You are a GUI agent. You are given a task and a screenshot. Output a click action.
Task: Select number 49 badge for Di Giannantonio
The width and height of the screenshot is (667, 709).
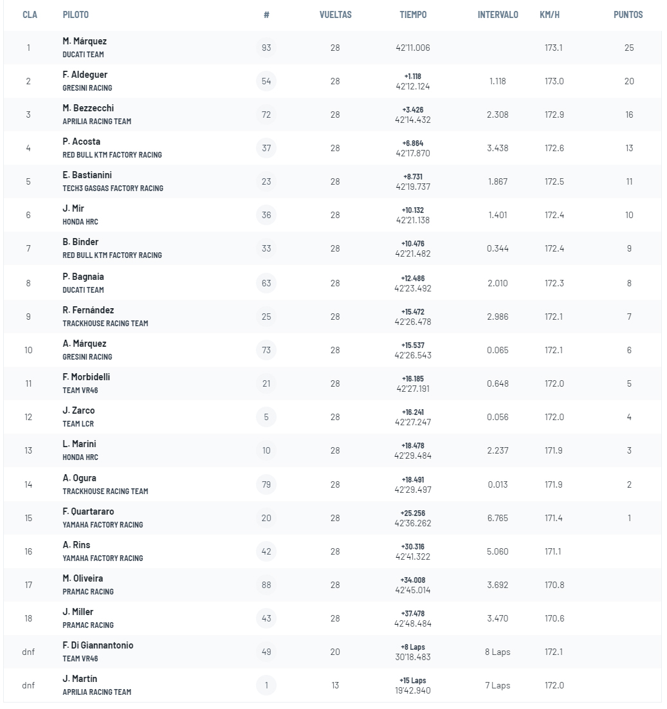point(266,652)
